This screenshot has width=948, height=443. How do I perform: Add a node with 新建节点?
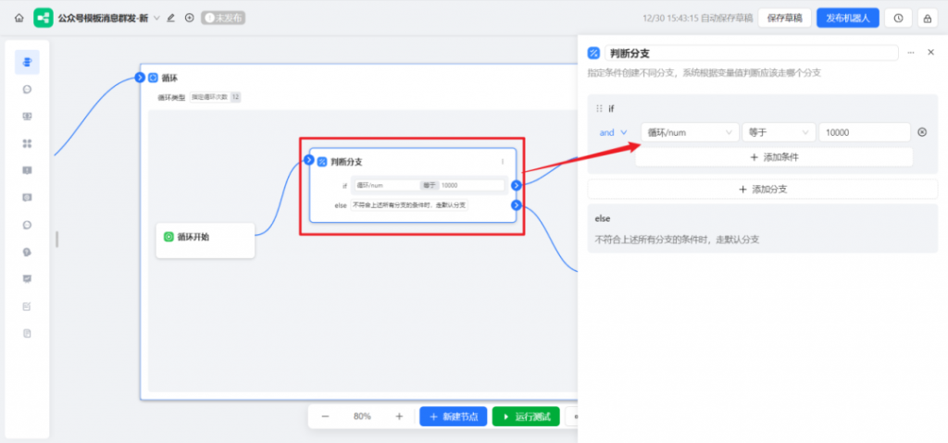454,416
